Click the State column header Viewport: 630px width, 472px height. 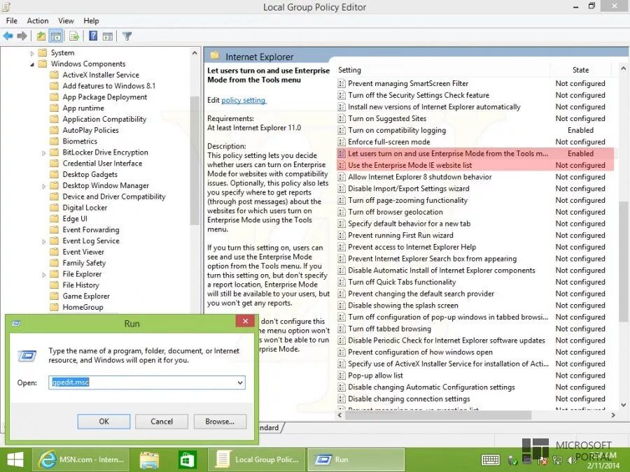[580, 70]
